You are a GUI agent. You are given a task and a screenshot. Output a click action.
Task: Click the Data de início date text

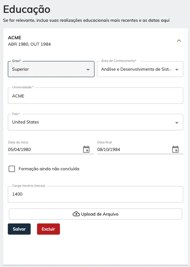[x=19, y=150]
